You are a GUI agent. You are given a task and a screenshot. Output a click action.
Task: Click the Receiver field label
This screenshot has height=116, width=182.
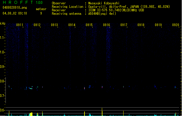pyautogui.click(x=59, y=10)
